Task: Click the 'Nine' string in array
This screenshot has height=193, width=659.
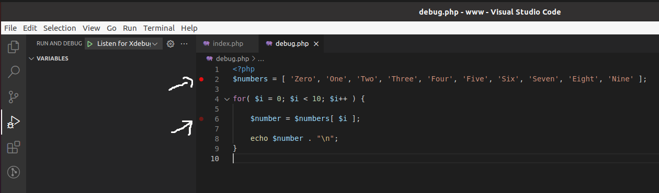Action: tap(621, 79)
